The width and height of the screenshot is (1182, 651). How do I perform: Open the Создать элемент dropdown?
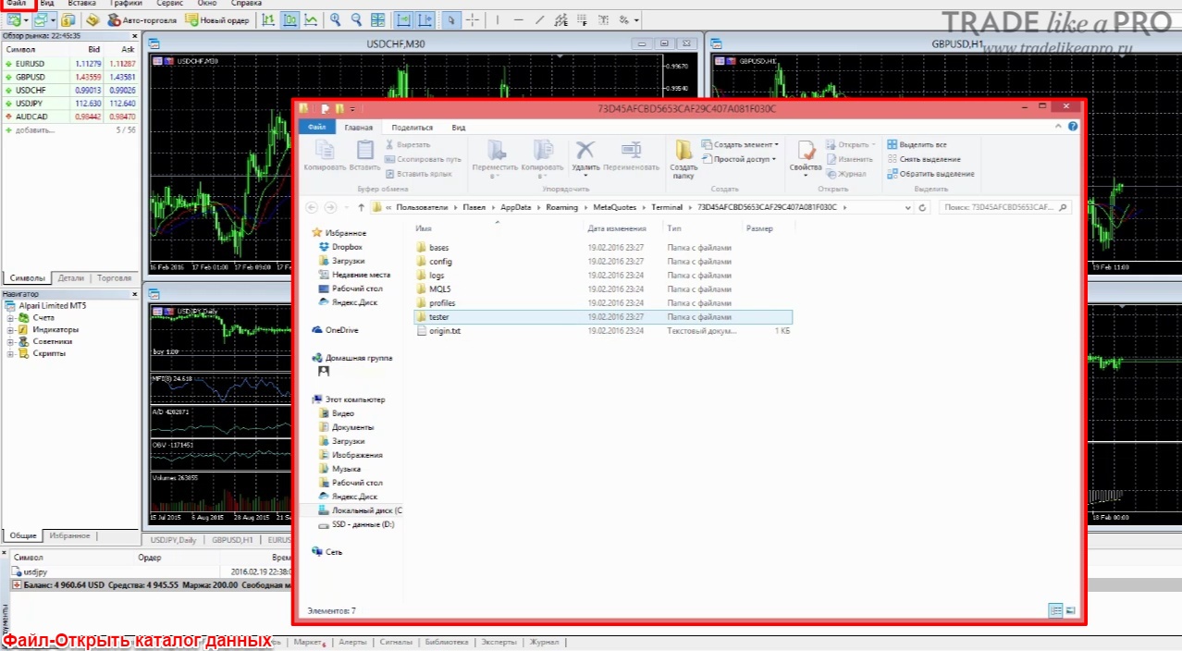coord(740,144)
